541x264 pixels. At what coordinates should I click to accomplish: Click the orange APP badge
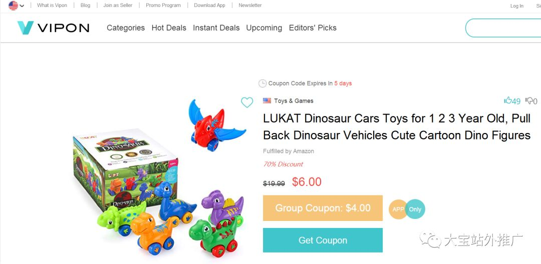point(398,209)
